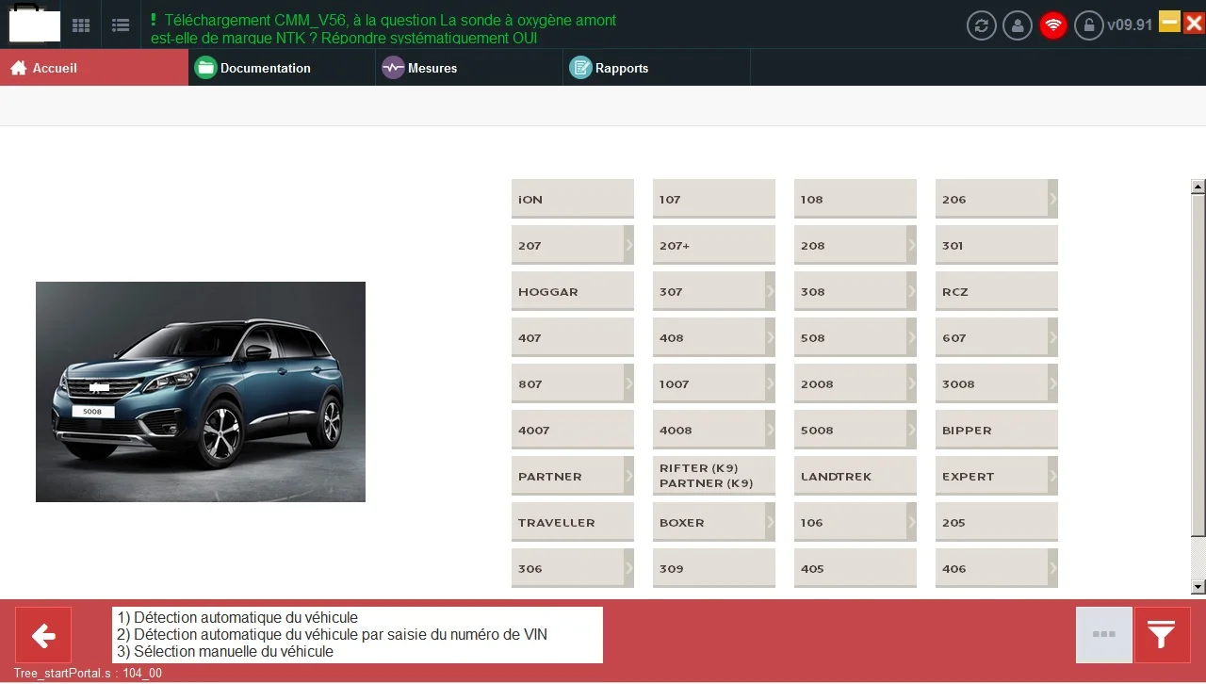The width and height of the screenshot is (1206, 684).
Task: Click the padlock lock icon
Action: [x=1089, y=25]
